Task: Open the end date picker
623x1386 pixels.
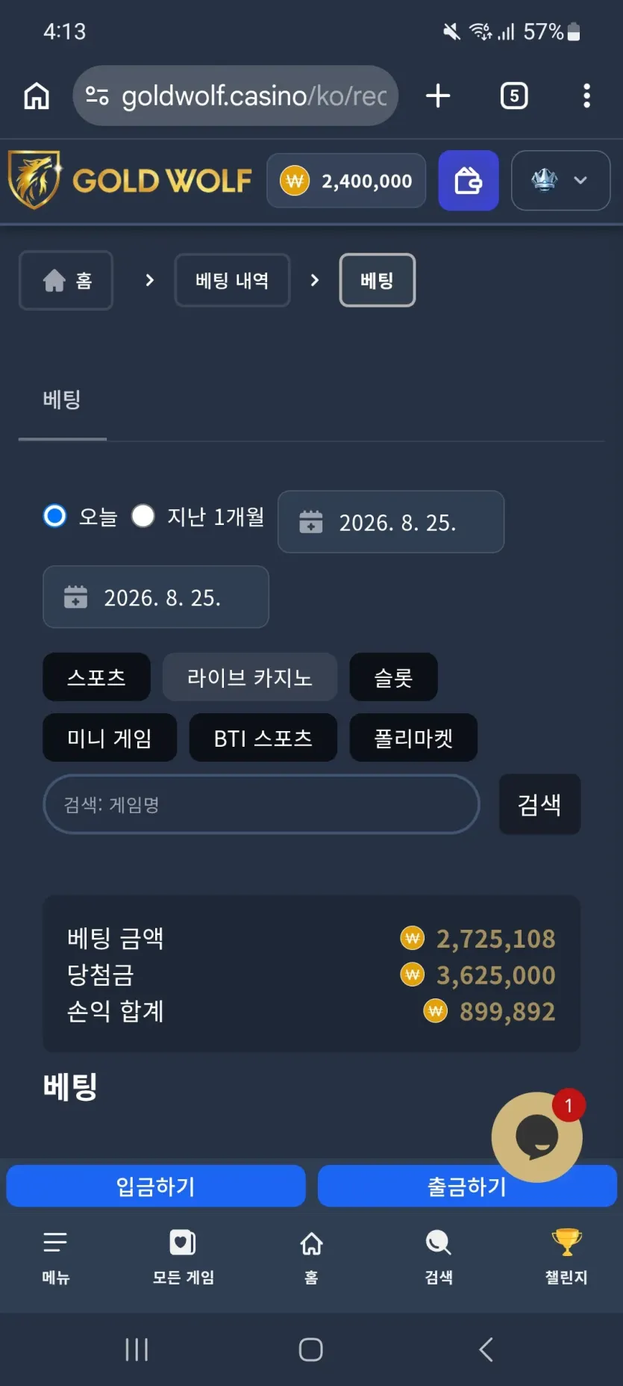Action: pyautogui.click(x=156, y=597)
